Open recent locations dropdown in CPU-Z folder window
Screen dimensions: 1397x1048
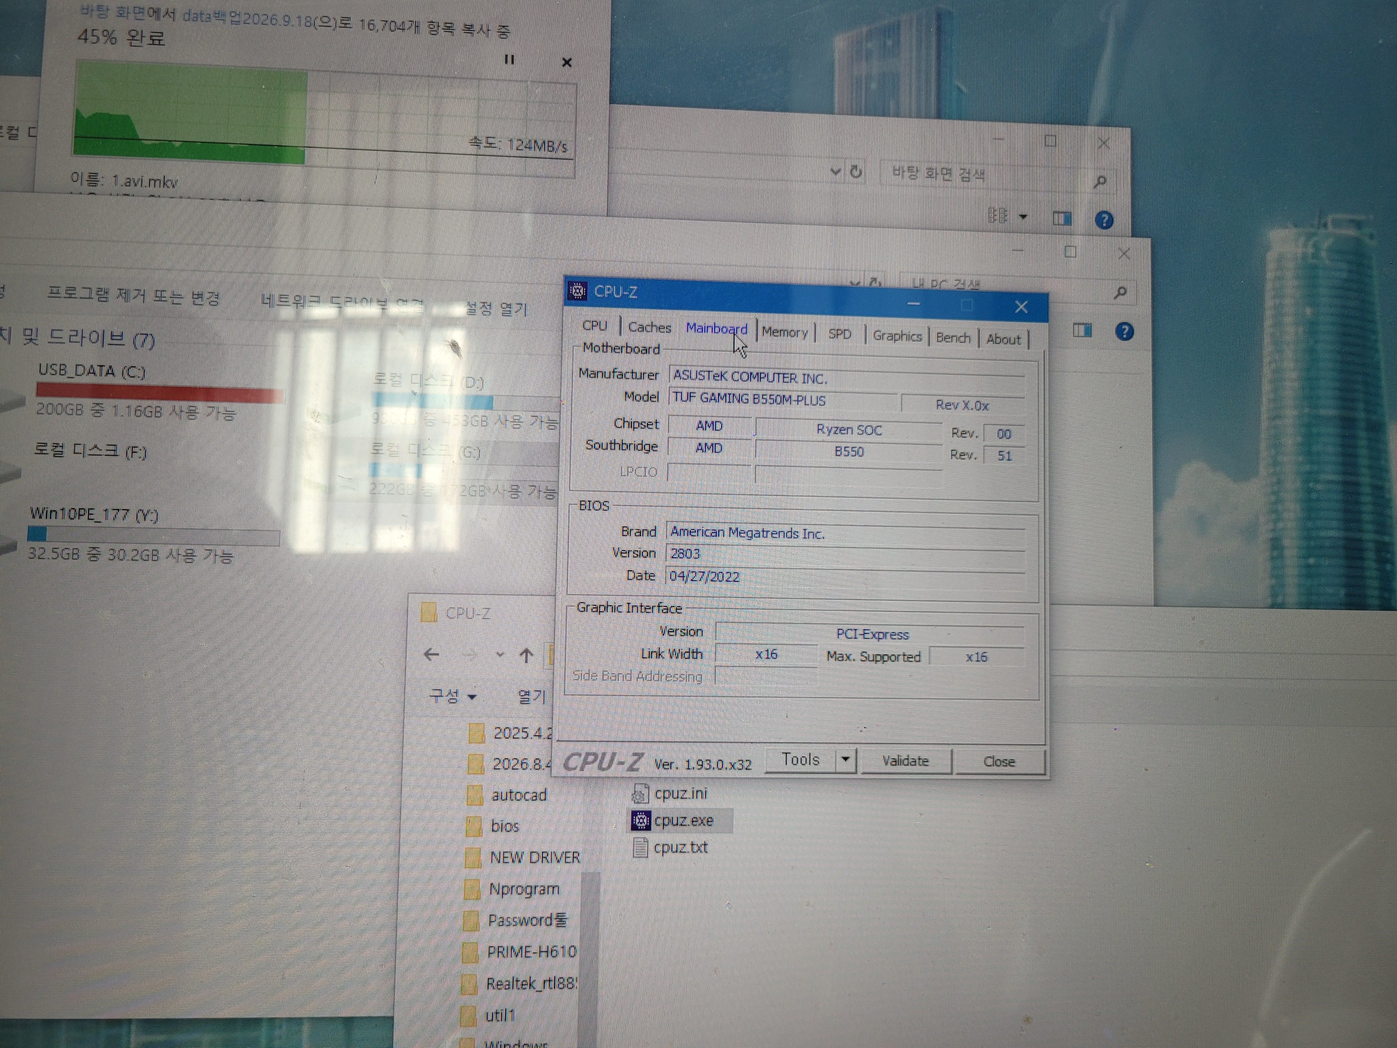500,655
